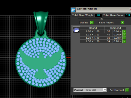The image size is (131, 98).
Task: Click the Total Gem Count value 151
Action: 128,15
